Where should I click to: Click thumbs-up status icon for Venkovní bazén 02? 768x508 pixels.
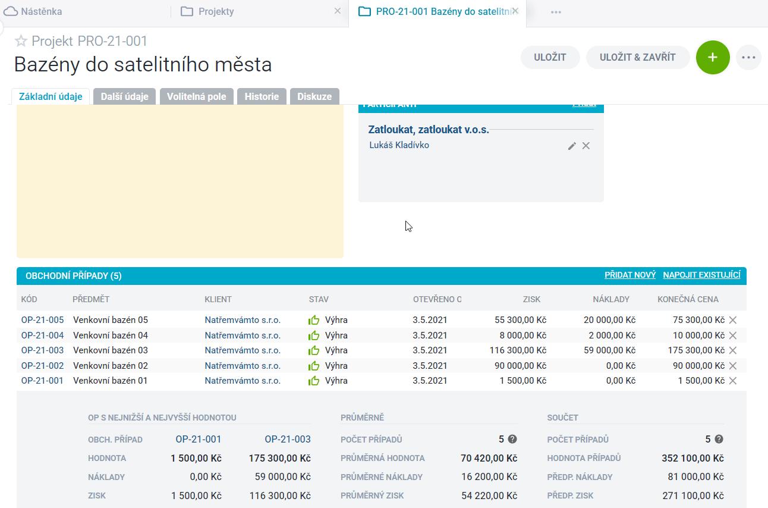[314, 366]
